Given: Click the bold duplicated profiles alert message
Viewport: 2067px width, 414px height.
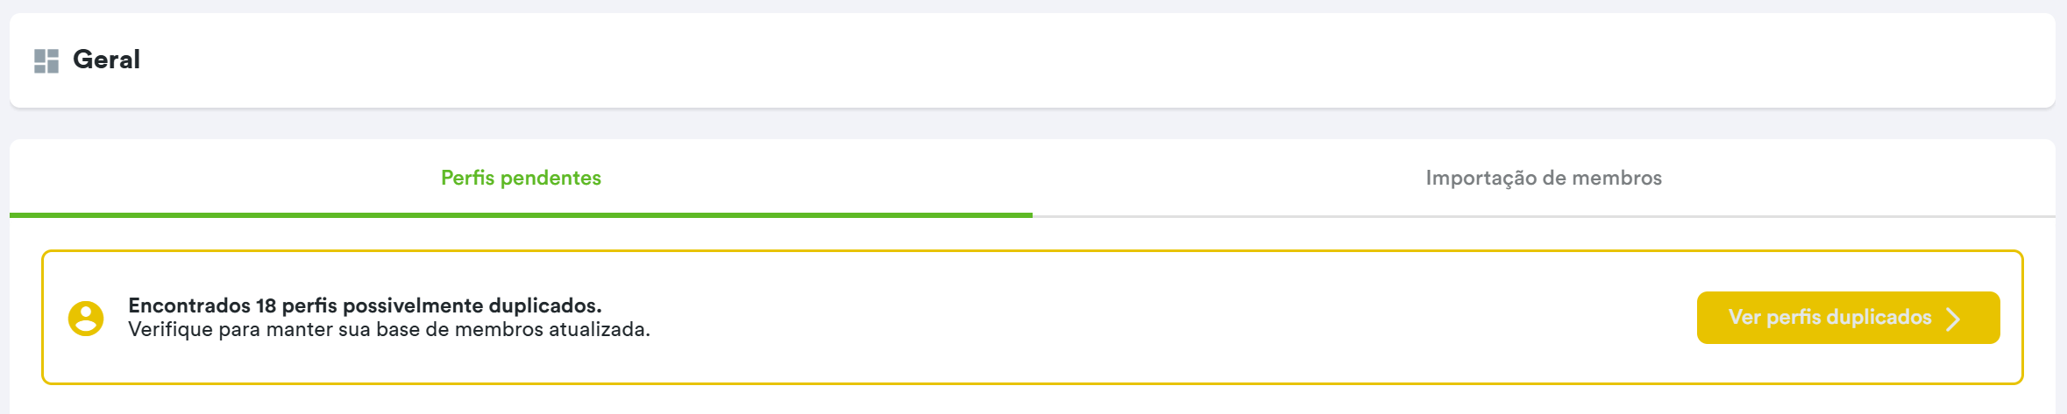Looking at the screenshot, I should click(365, 305).
